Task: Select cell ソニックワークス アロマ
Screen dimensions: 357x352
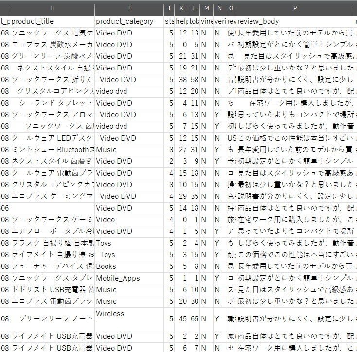Action: coord(52,115)
